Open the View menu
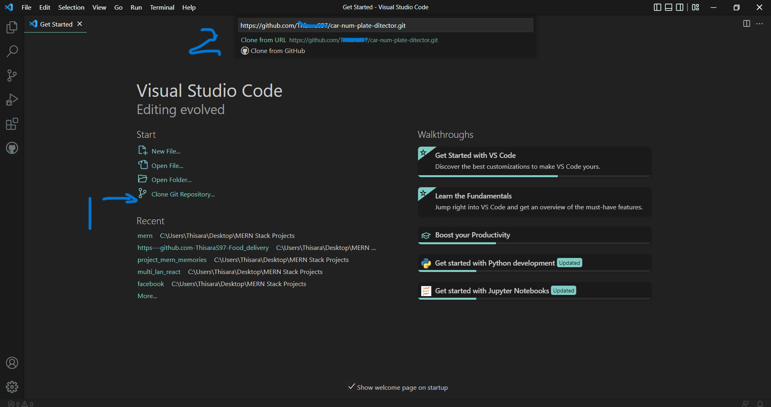Viewport: 771px width, 407px height. click(99, 7)
